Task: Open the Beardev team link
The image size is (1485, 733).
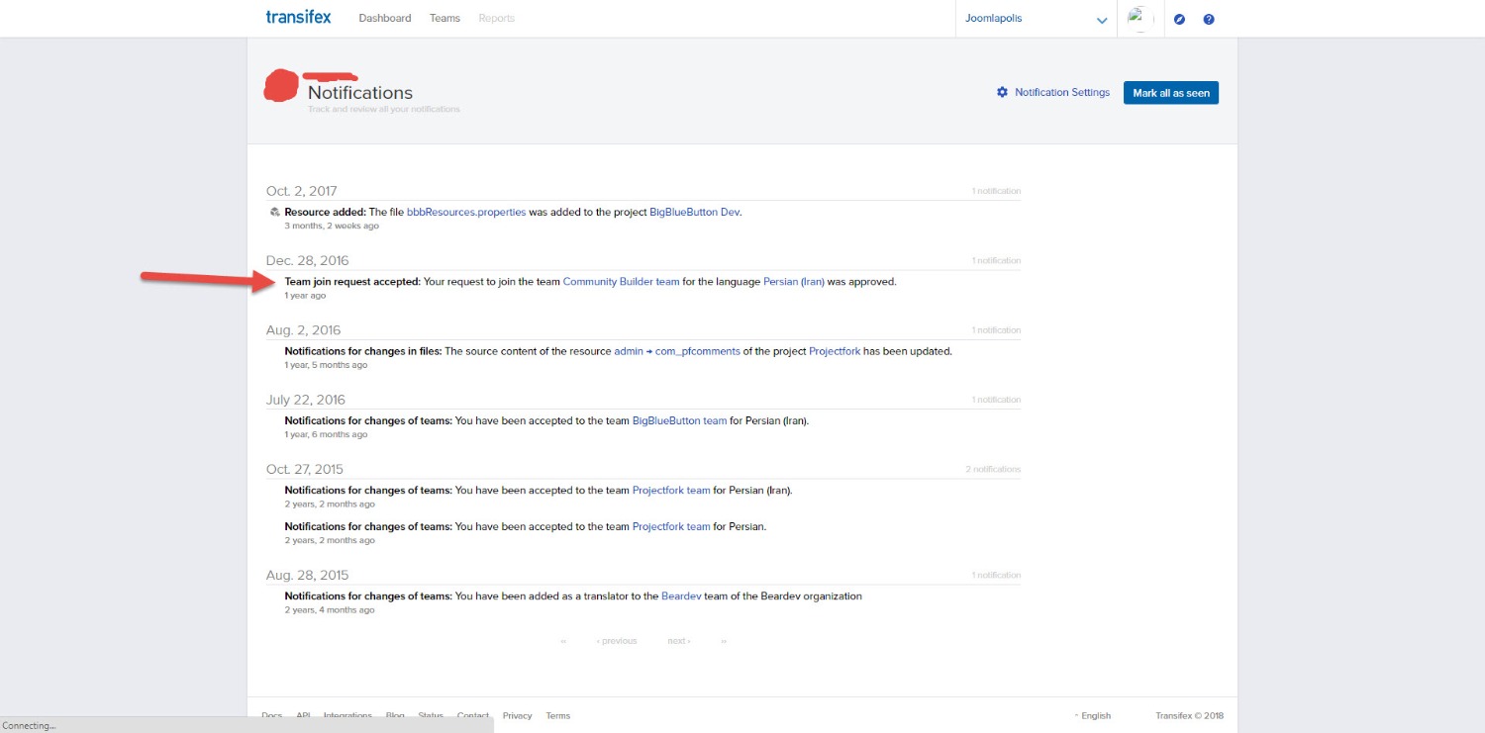Action: tap(679, 596)
